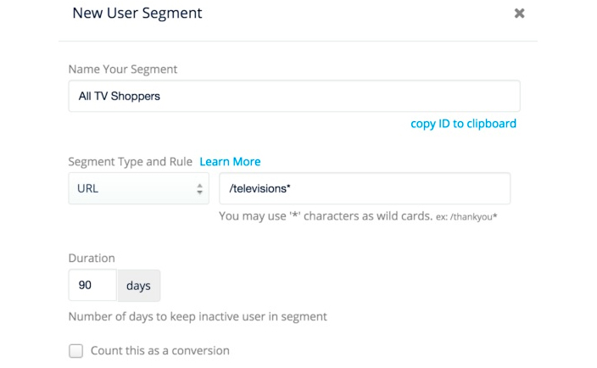
Task: Enable the Count this as a conversion checkbox
Action: [x=76, y=351]
